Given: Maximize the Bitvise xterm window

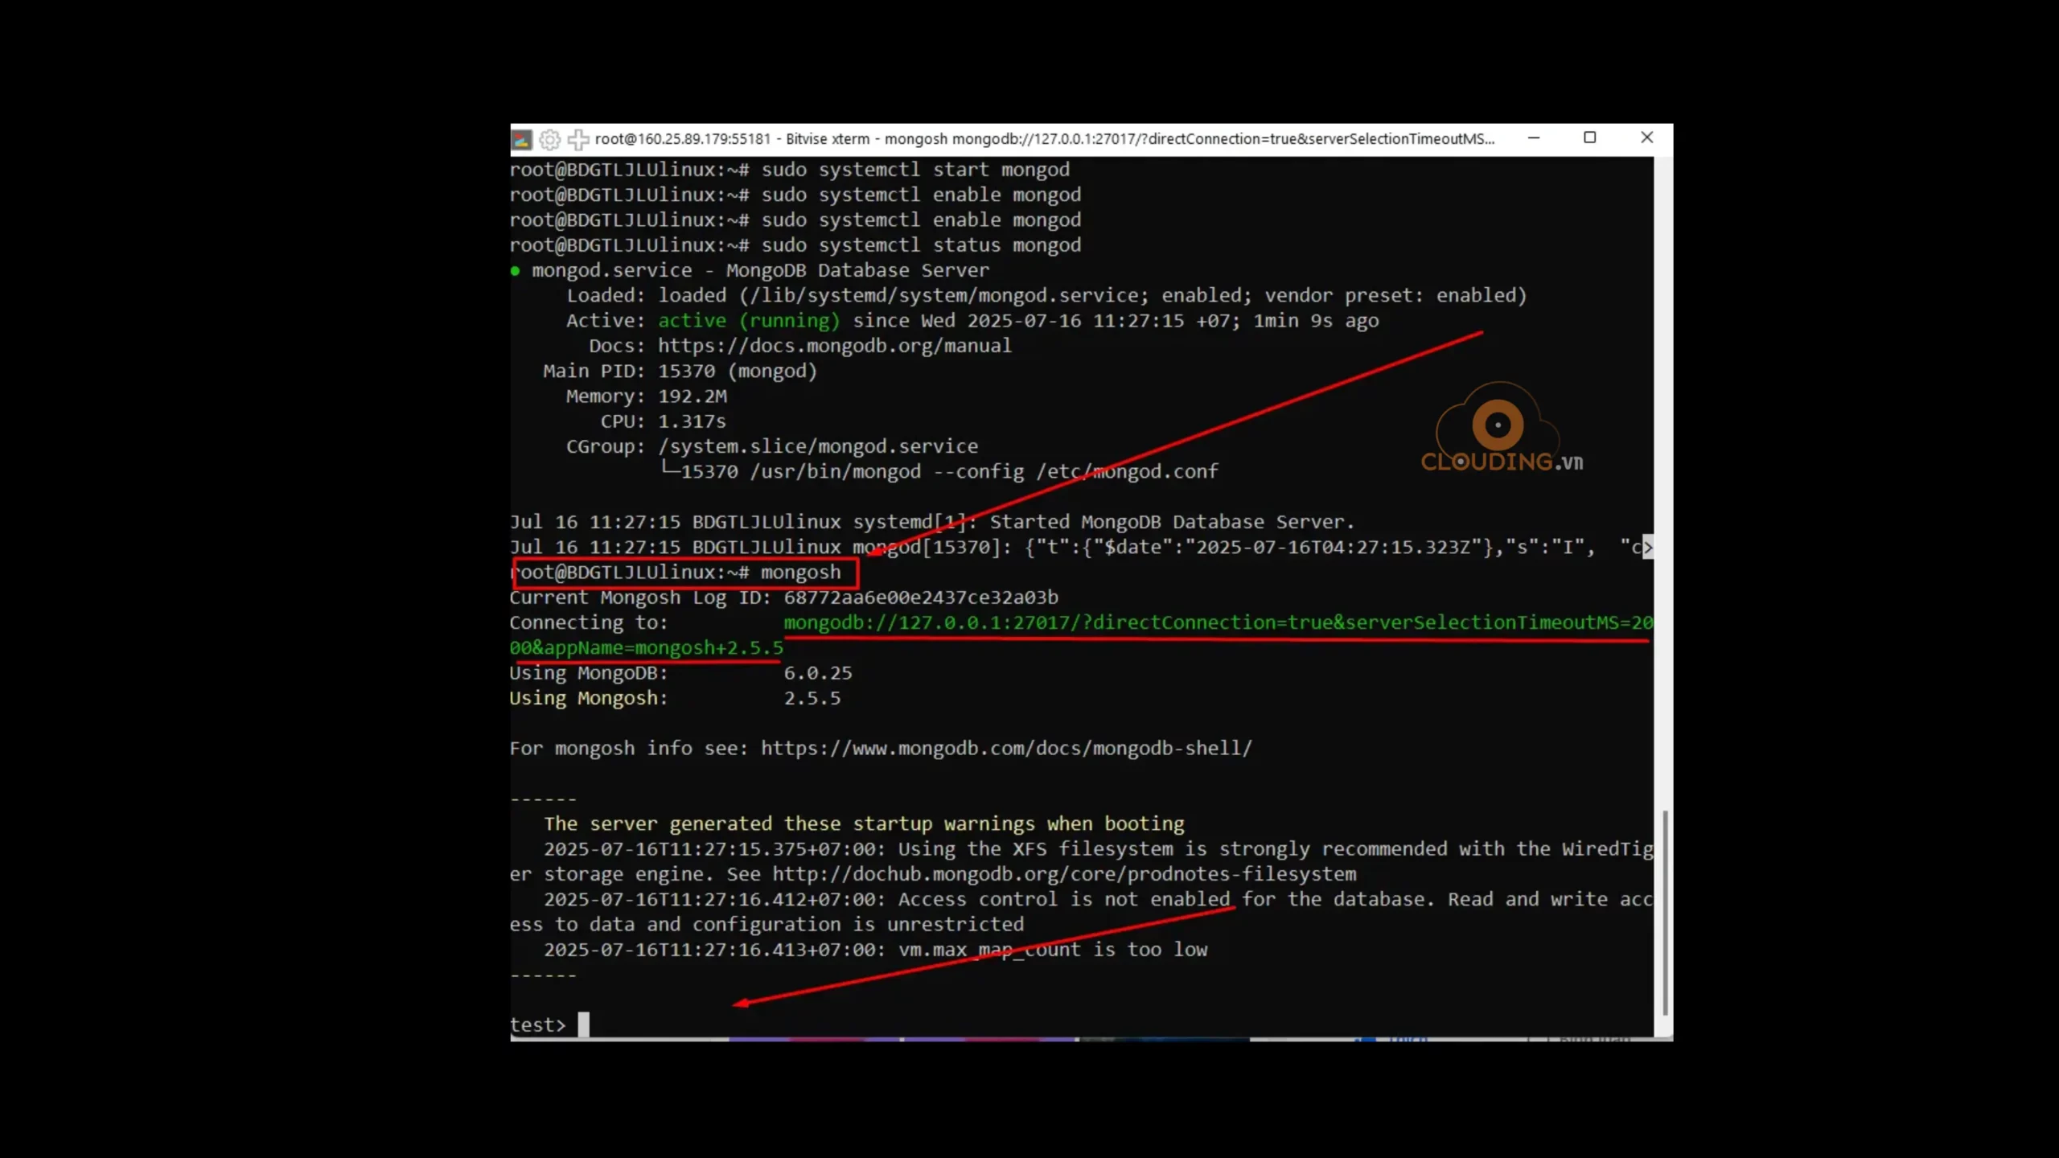Looking at the screenshot, I should 1590,138.
